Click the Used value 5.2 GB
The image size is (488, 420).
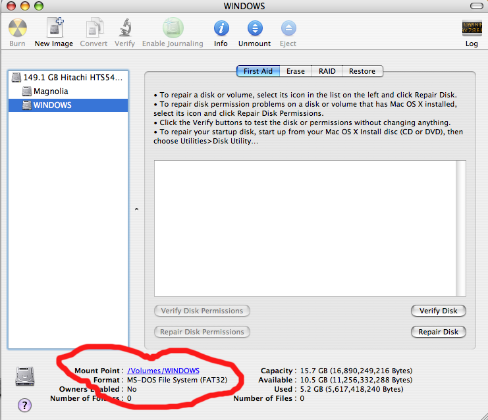pos(352,389)
